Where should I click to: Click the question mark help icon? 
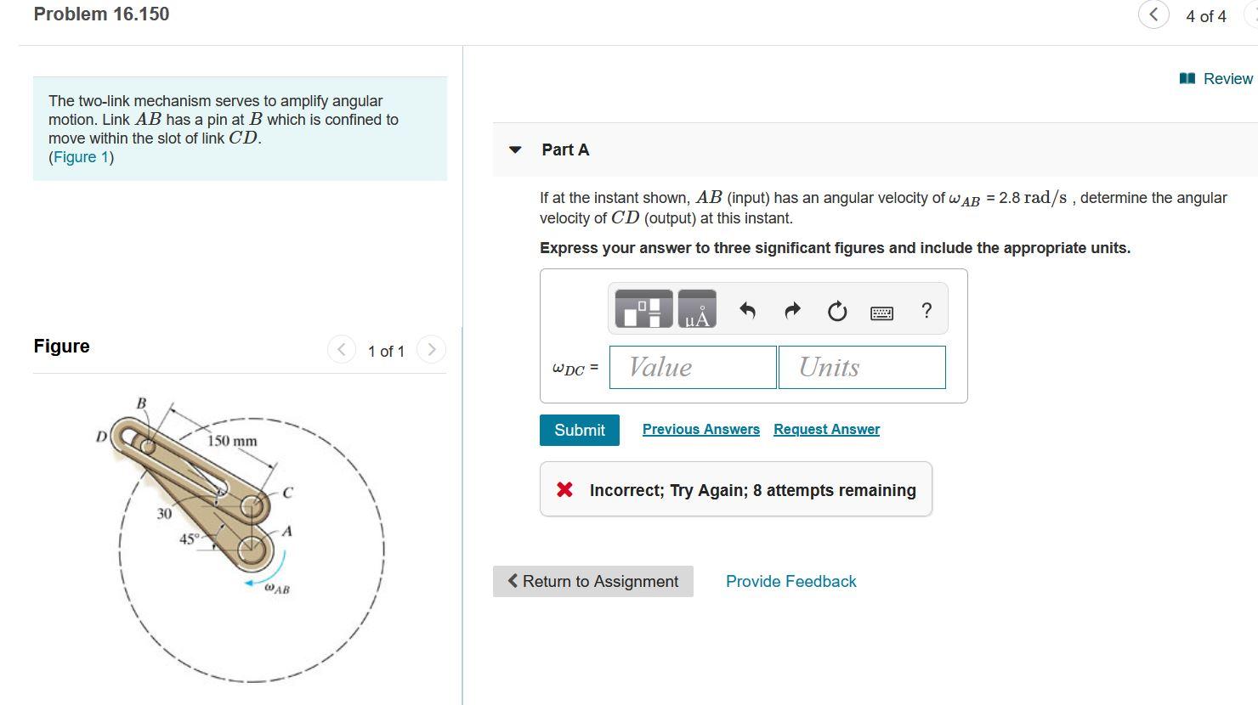(926, 312)
